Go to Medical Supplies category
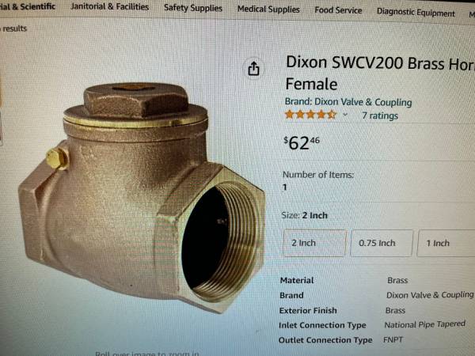This screenshot has height=356, width=475. (268, 9)
